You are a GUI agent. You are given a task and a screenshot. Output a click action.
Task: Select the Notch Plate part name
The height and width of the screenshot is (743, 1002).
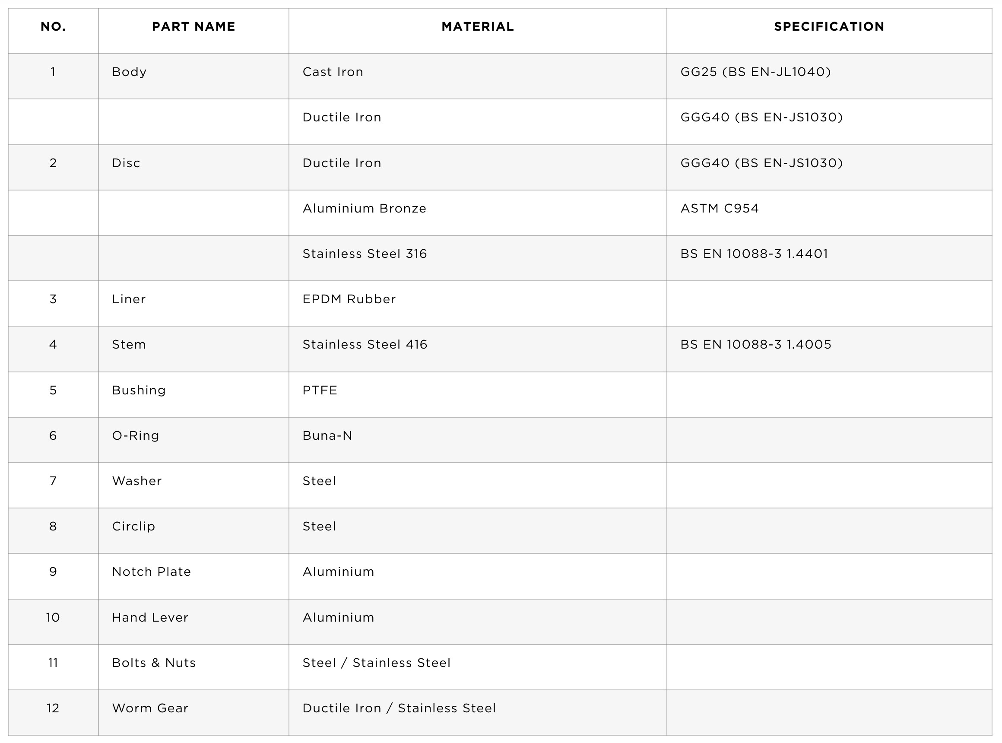pos(152,572)
